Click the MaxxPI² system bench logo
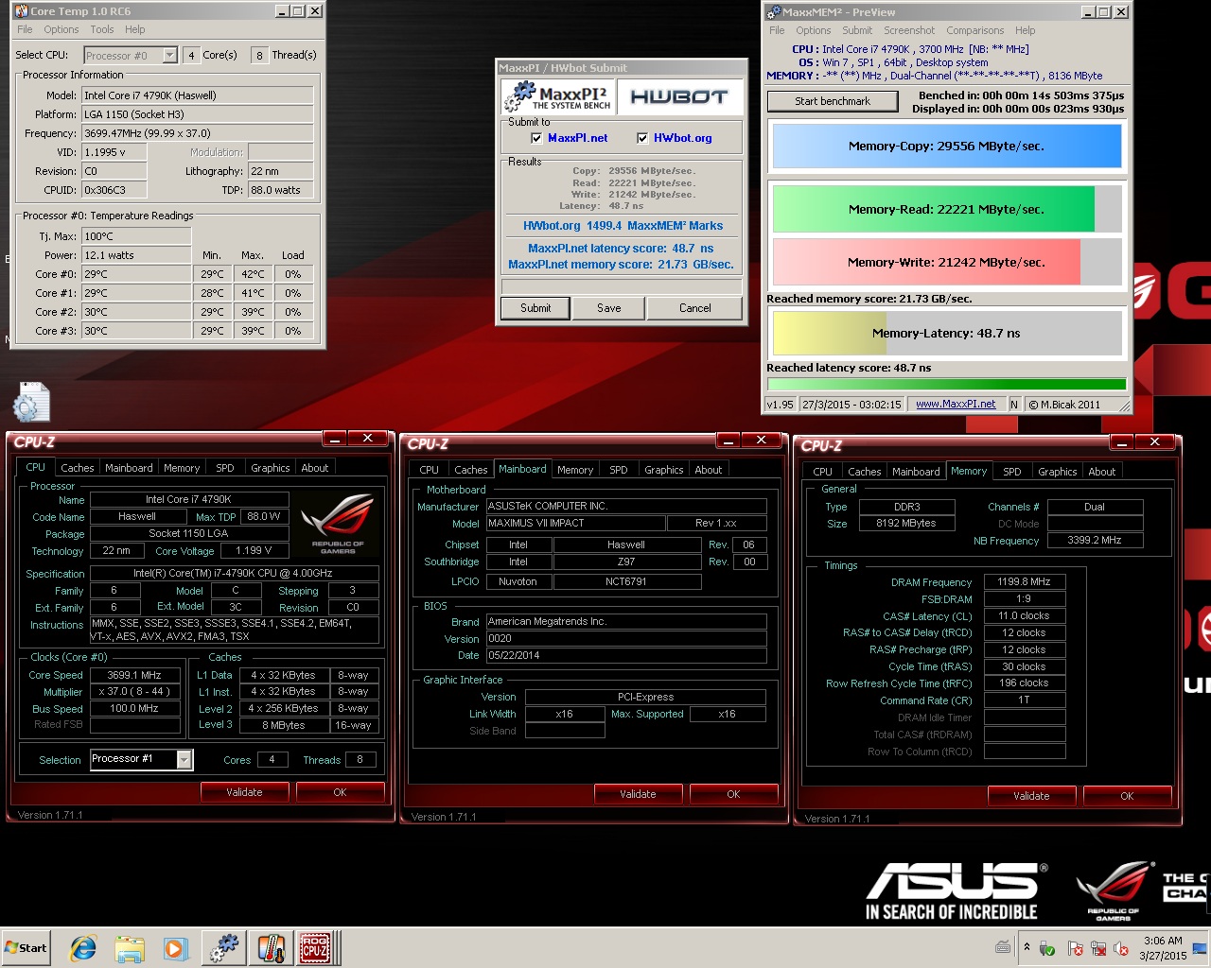The image size is (1211, 968). [x=558, y=96]
